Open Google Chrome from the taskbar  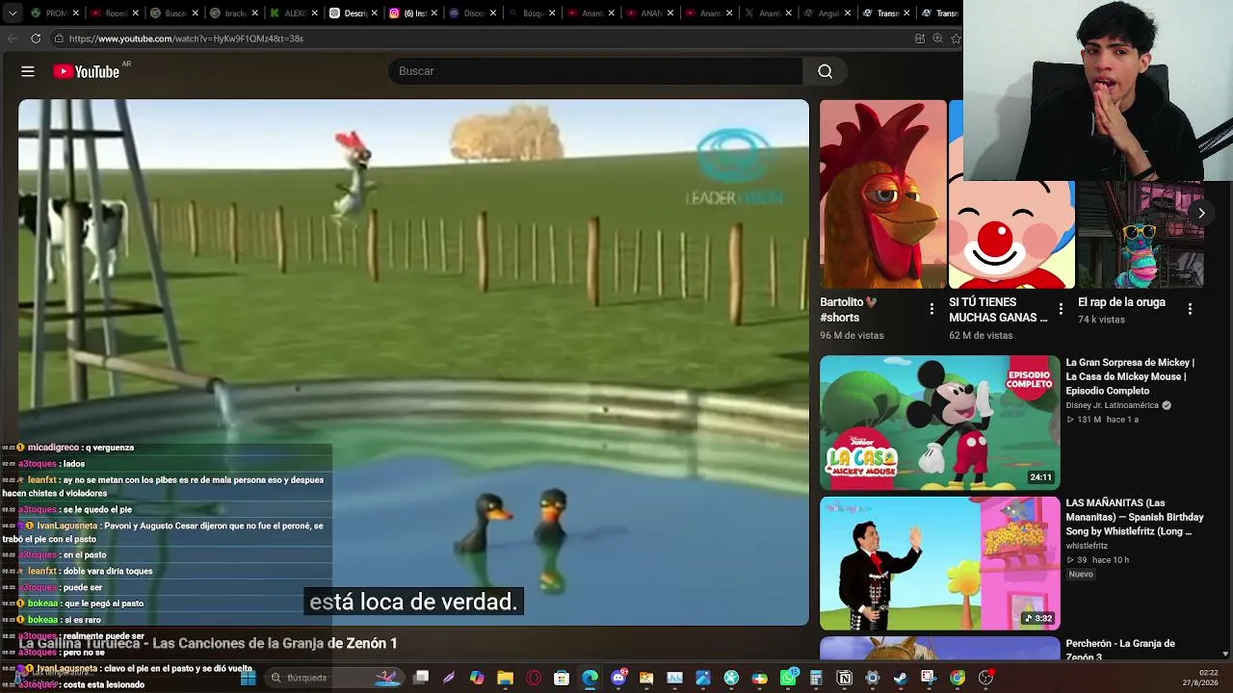[958, 678]
